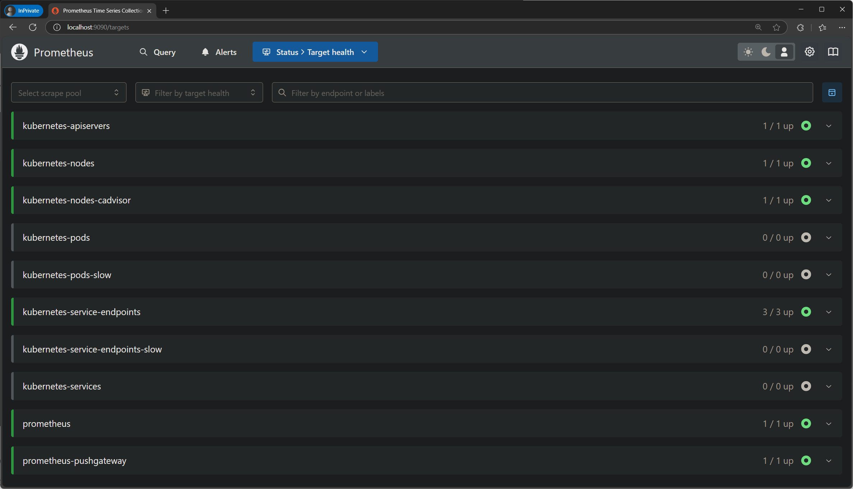Screen dimensions: 853x489
Task: Click the Prometheus title text
Action: click(x=64, y=52)
